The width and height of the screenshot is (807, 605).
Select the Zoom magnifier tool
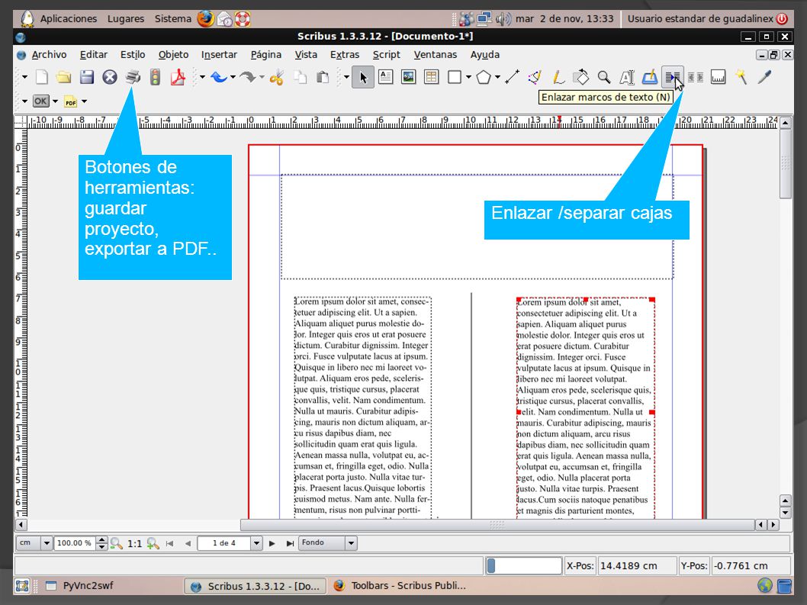[603, 77]
